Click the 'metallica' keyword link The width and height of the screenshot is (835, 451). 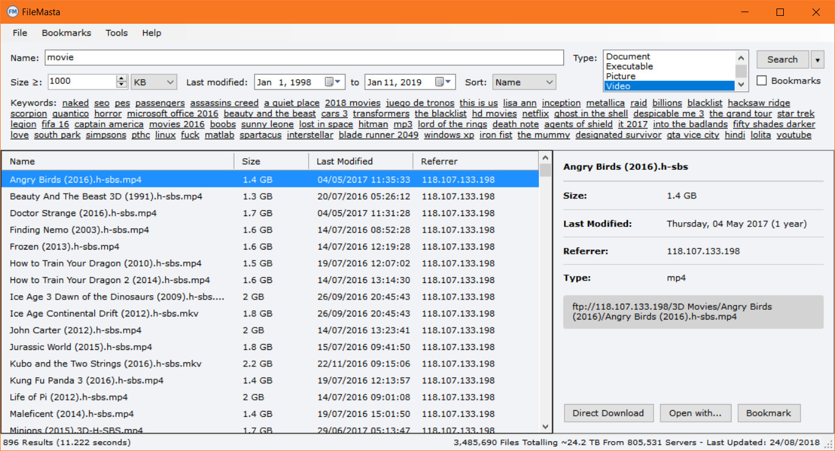click(605, 103)
